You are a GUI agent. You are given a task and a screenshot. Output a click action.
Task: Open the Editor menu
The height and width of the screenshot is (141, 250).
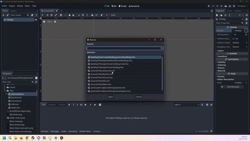point(27,6)
